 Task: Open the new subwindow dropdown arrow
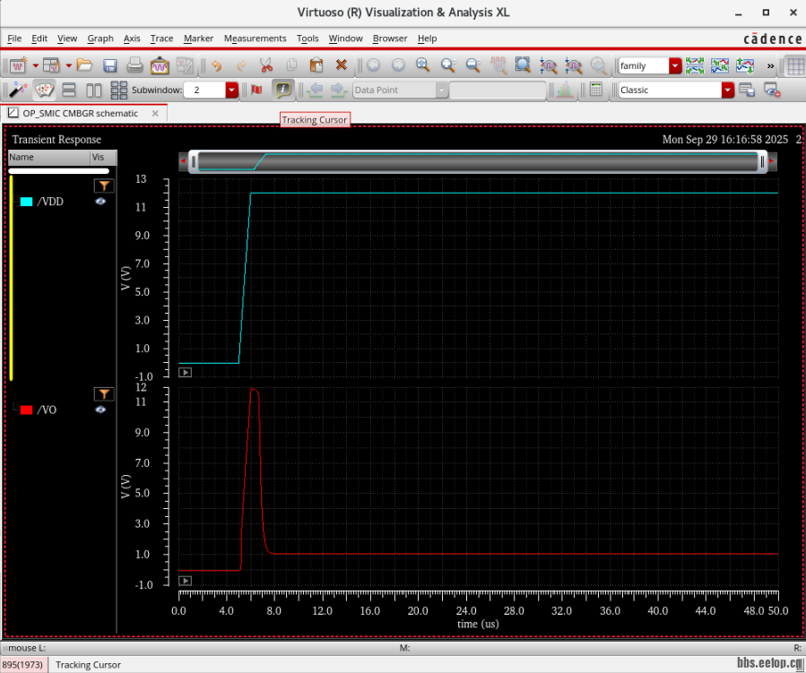pyautogui.click(x=68, y=65)
